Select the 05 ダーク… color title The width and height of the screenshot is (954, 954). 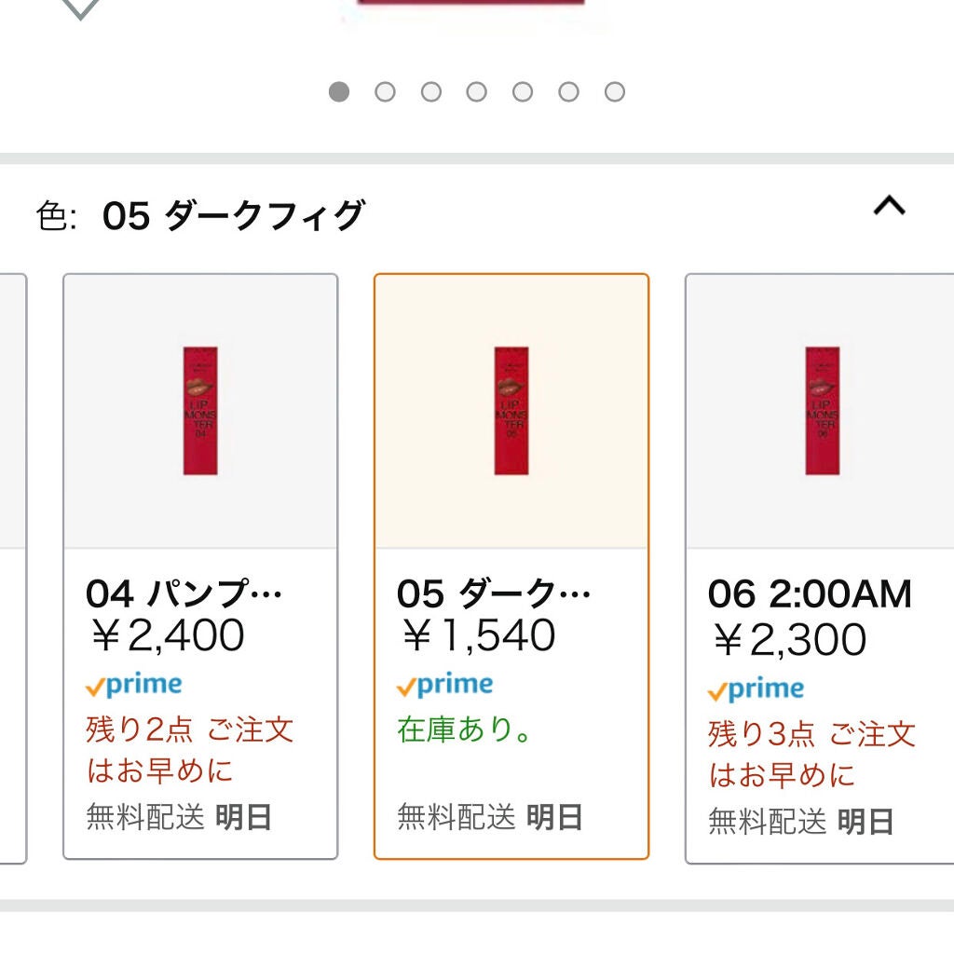[x=494, y=593]
